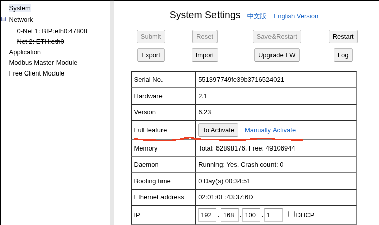
Task: Open Free Client Module page
Action: [36, 73]
